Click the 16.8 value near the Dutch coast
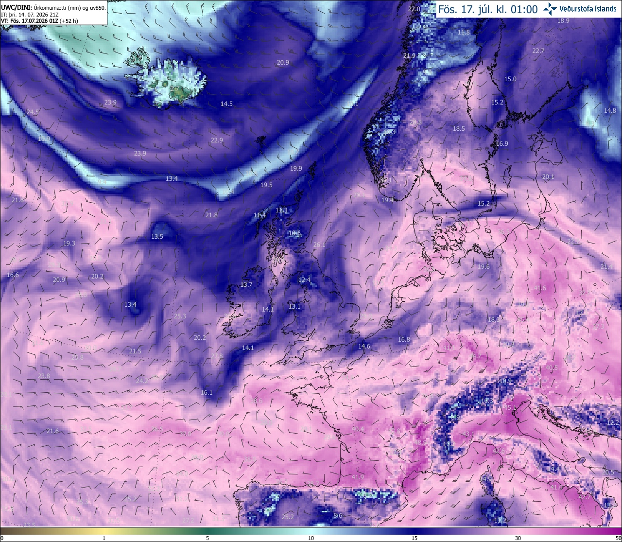Image resolution: width=622 pixels, height=542 pixels. pyautogui.click(x=404, y=340)
